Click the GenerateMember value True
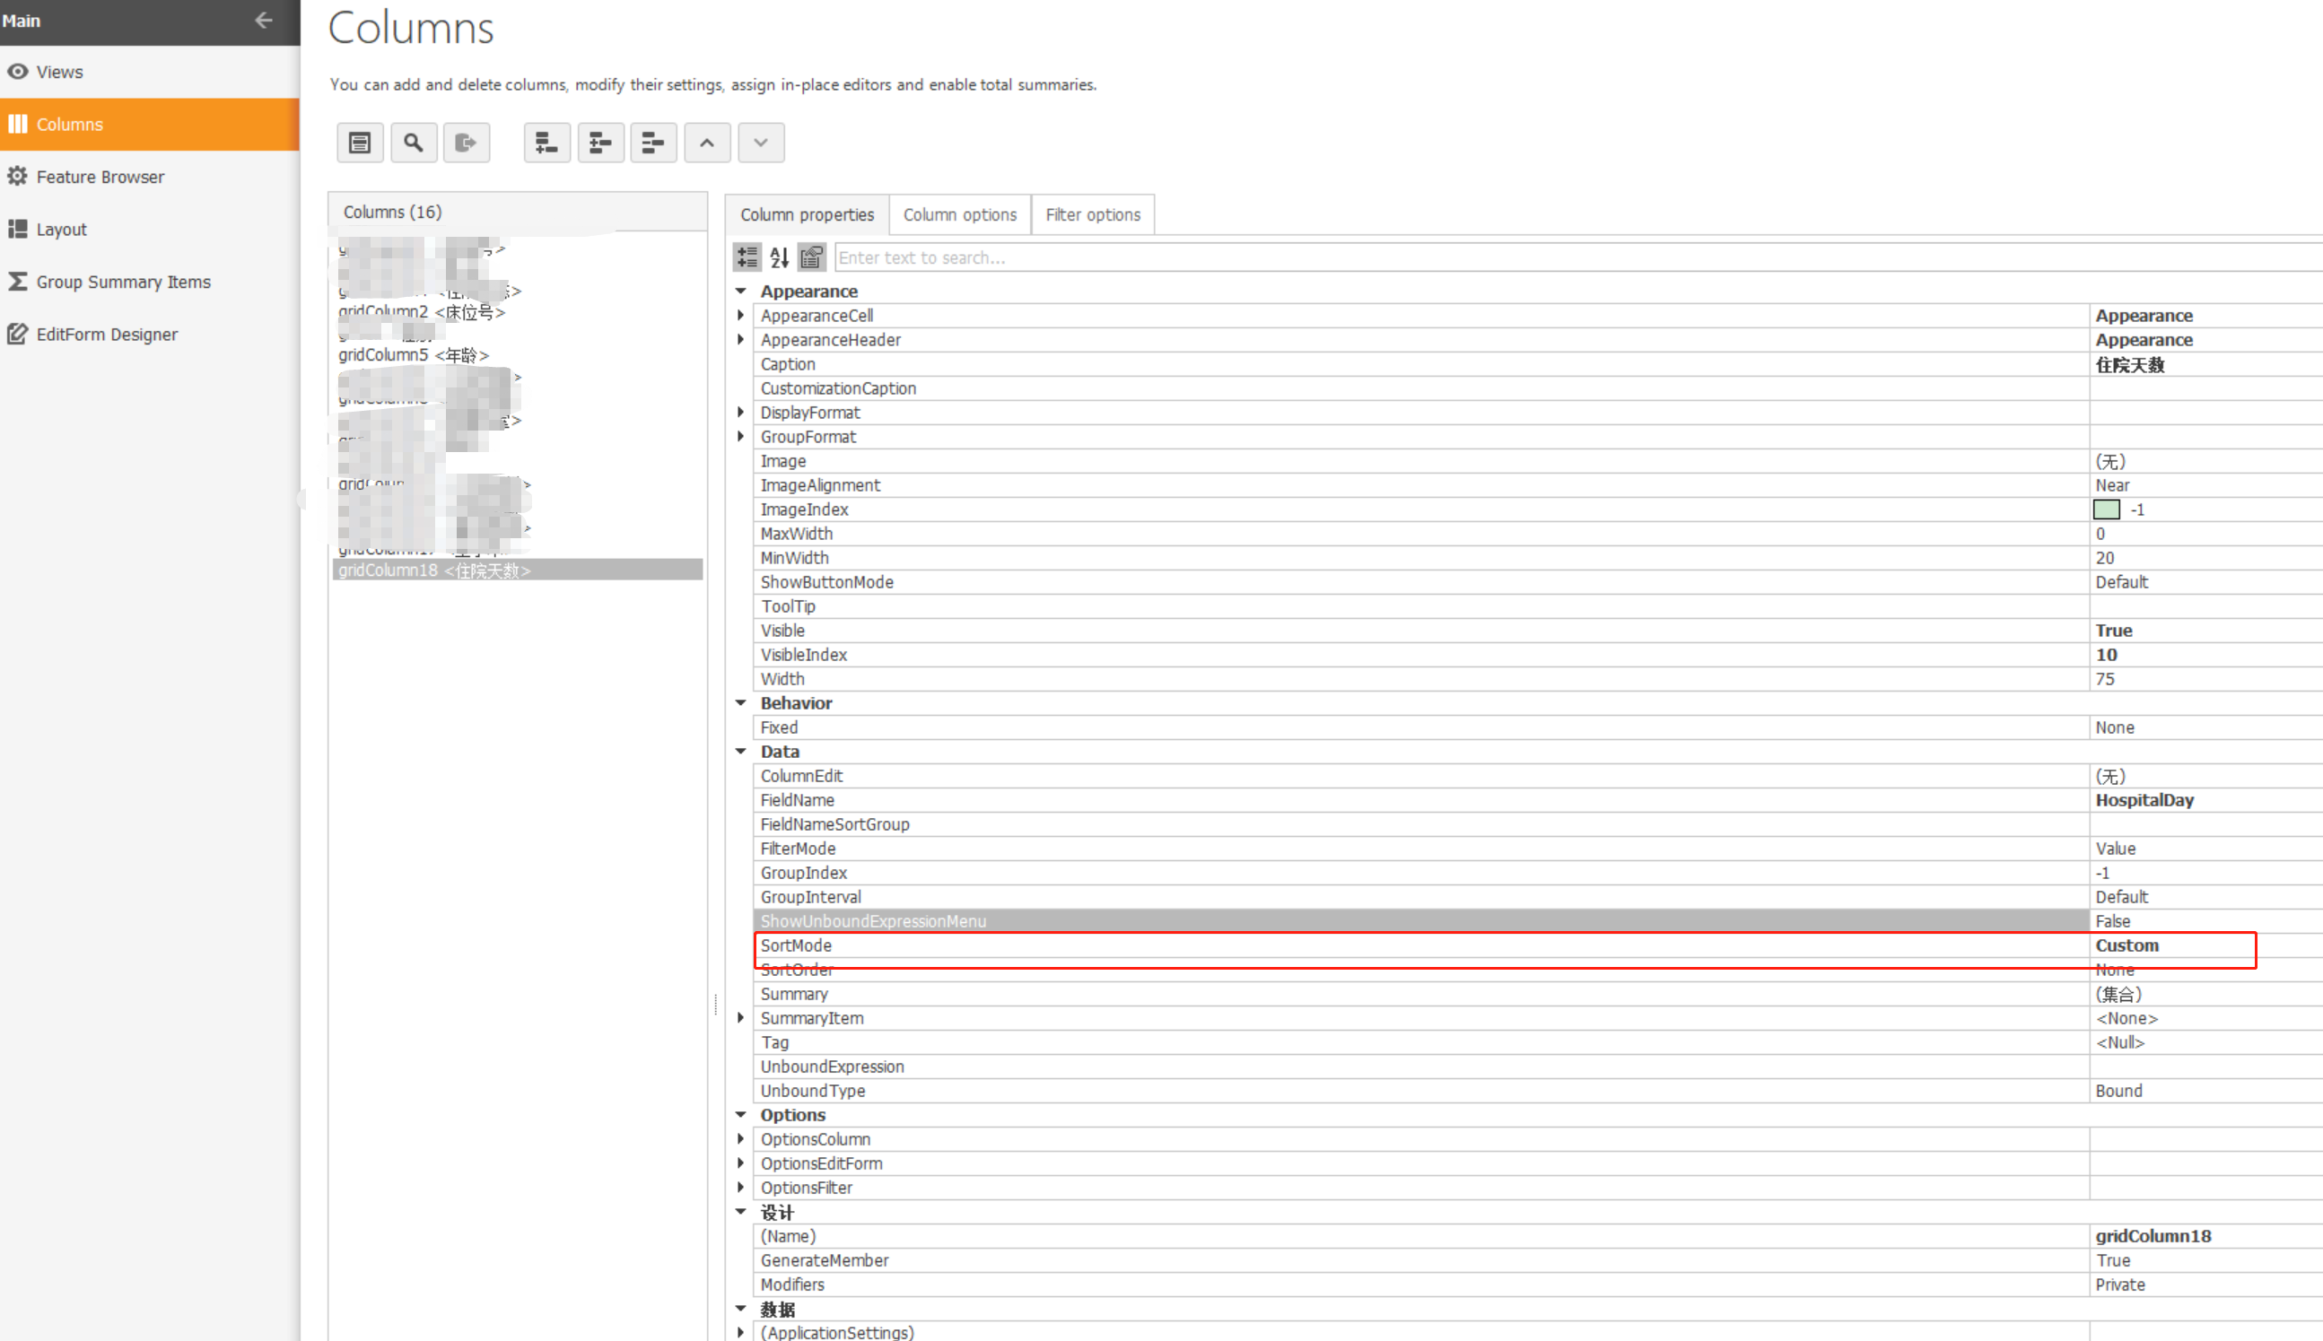The width and height of the screenshot is (2323, 1341). click(2113, 1260)
